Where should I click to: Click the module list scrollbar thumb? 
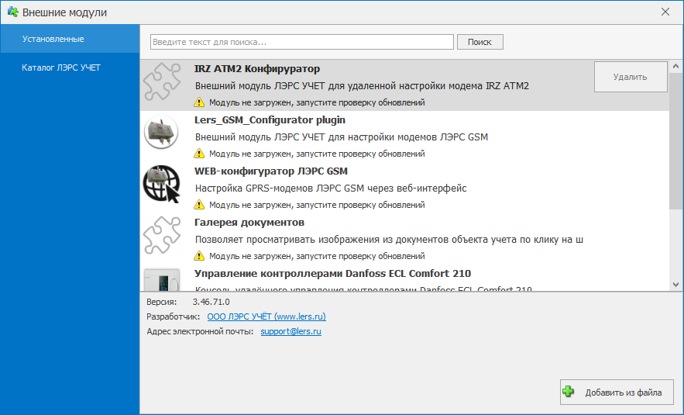point(675,140)
